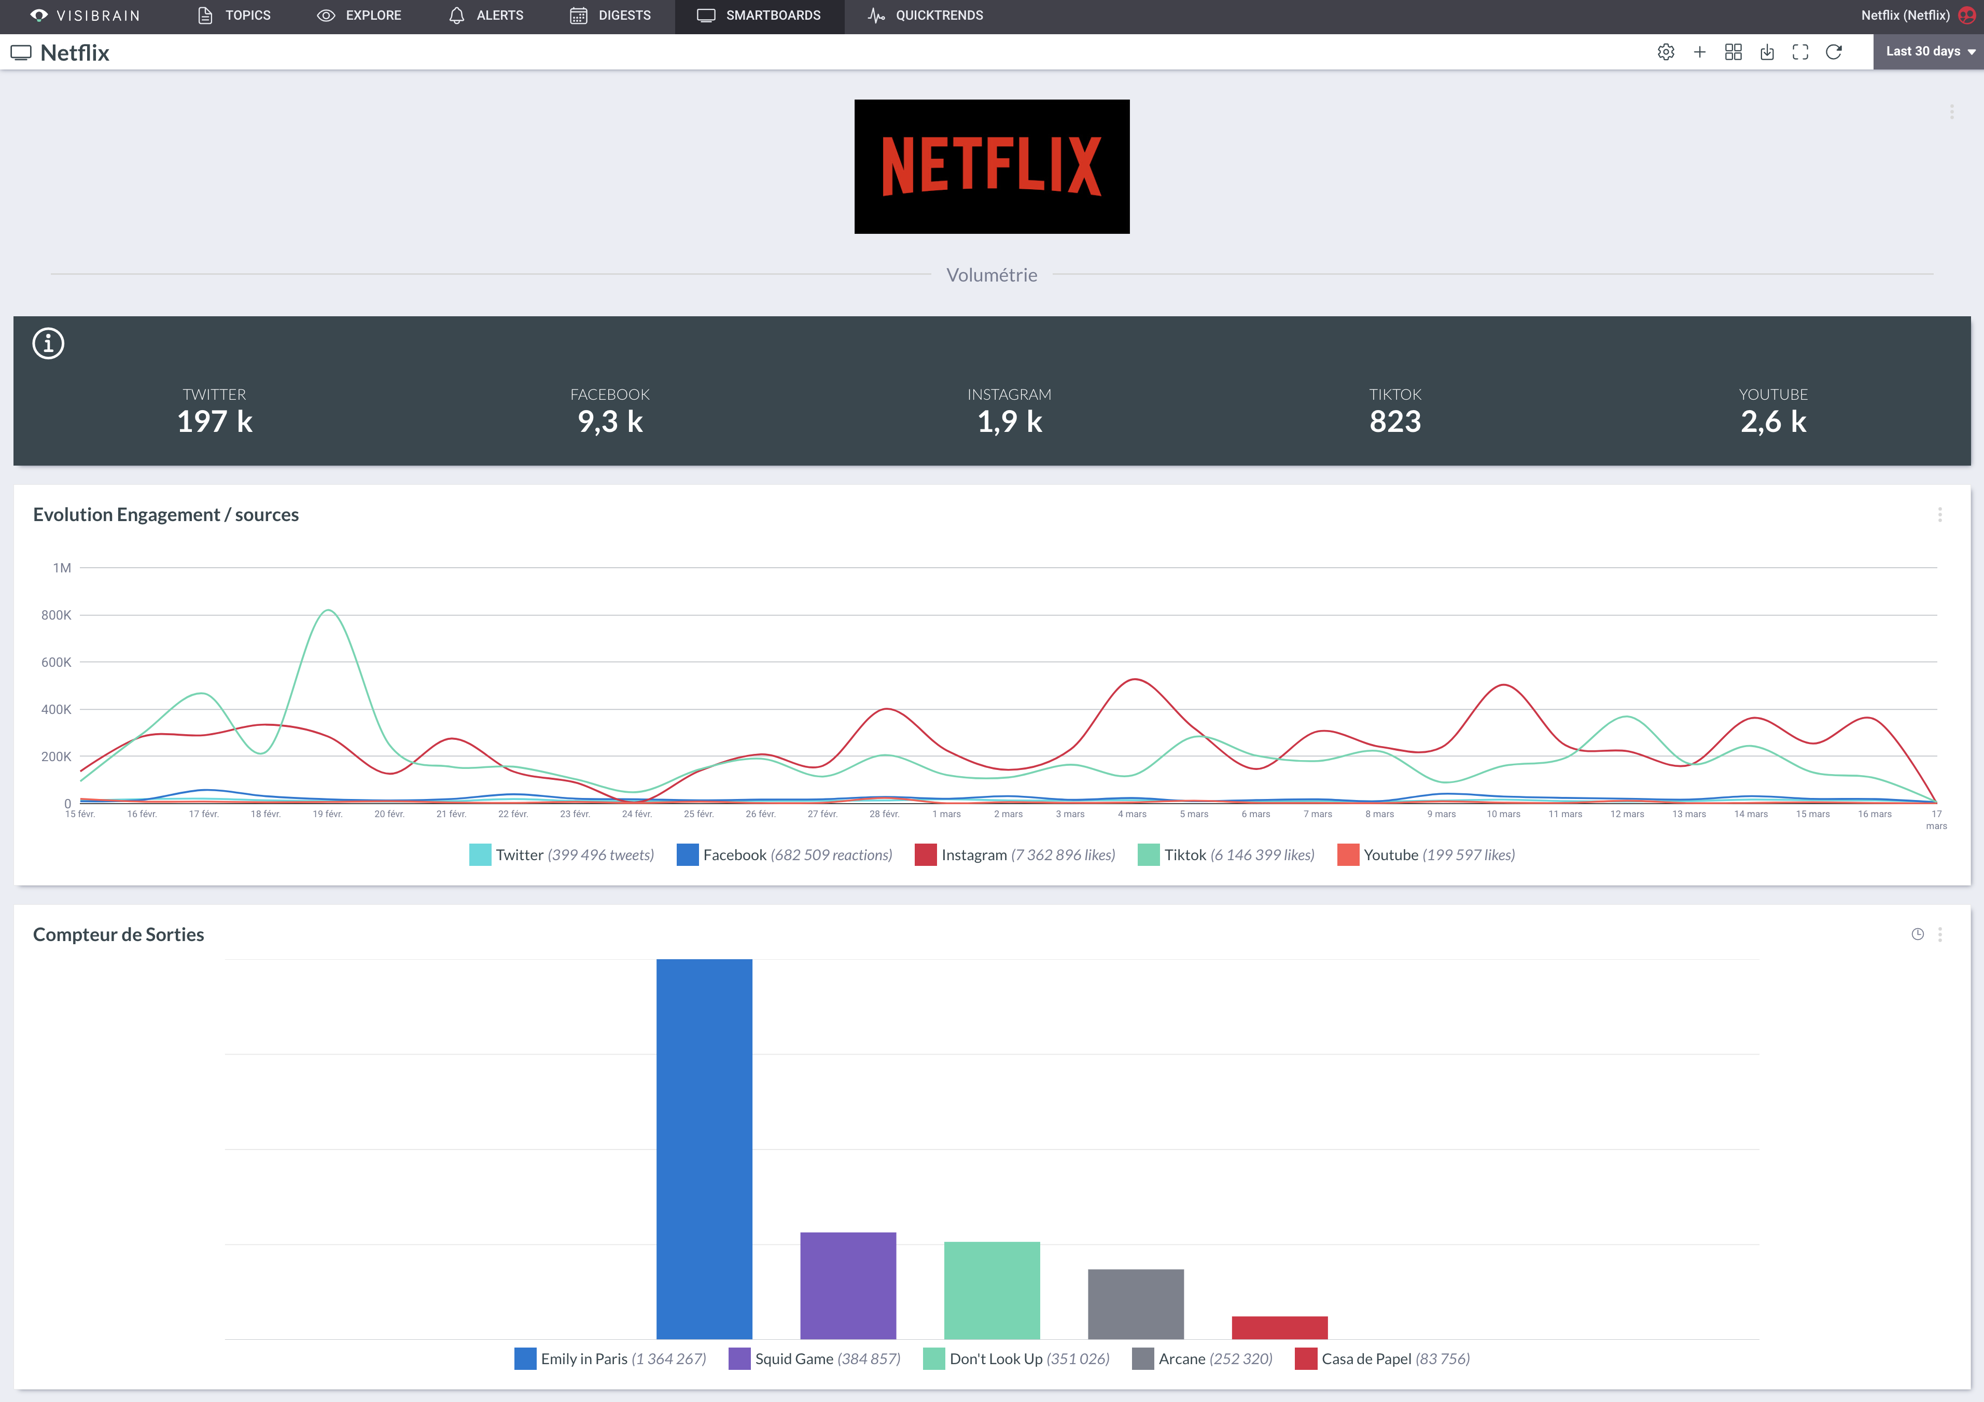Screen dimensions: 1984x1402
Task: Open the Last 30 days date dropdown
Action: [1929, 52]
